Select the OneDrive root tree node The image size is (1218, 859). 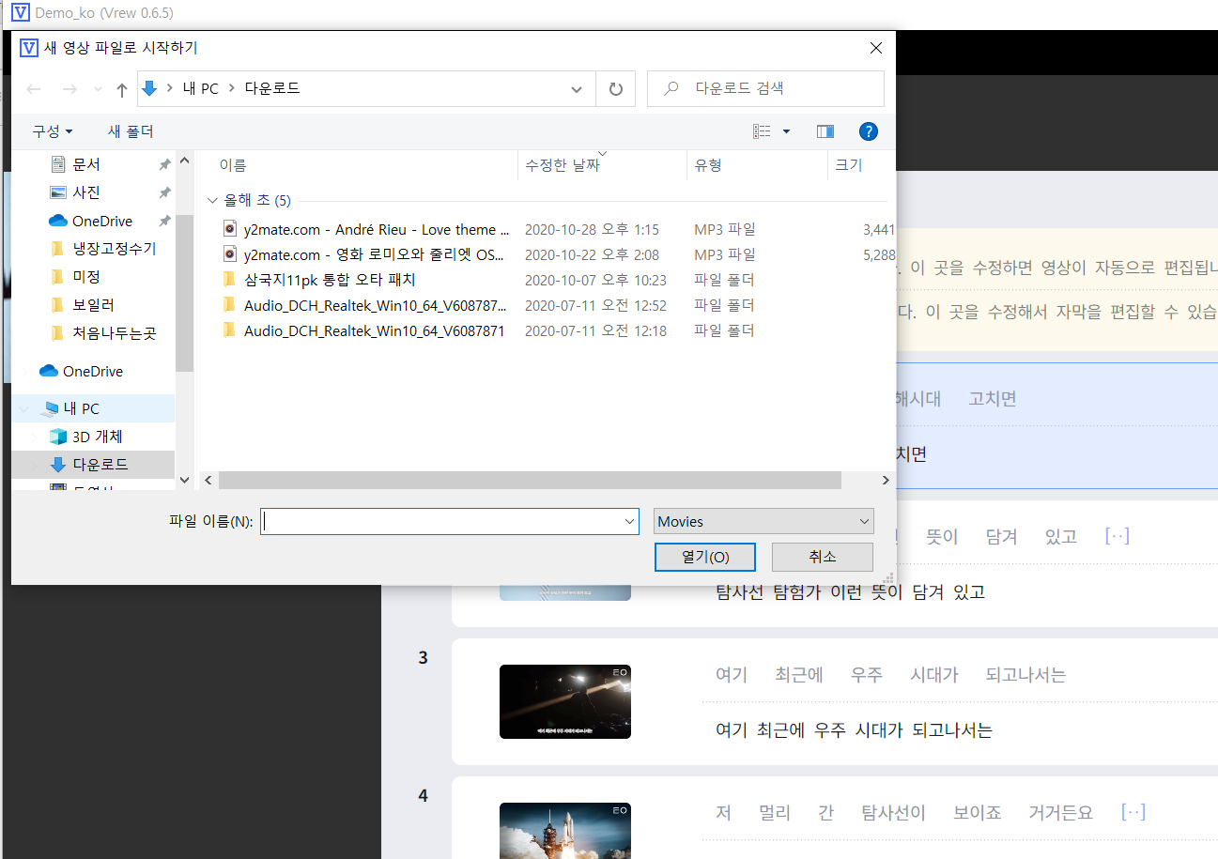click(x=93, y=371)
